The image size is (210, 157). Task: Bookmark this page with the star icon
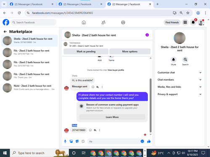click(188, 13)
